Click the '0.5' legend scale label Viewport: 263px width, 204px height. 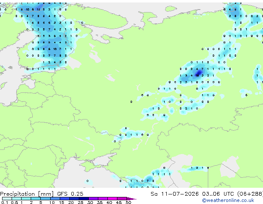coord(14,202)
